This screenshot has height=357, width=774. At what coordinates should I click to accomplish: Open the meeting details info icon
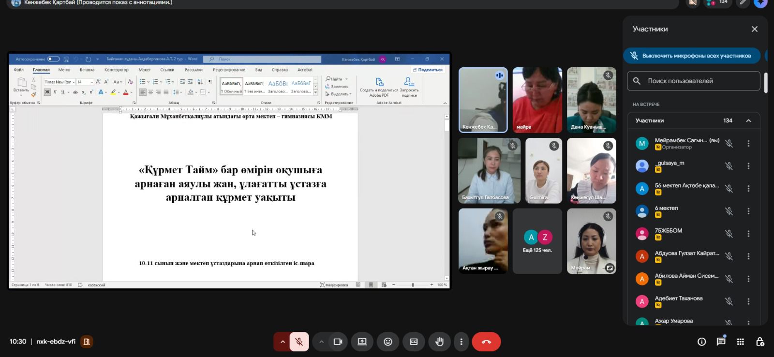pos(701,342)
